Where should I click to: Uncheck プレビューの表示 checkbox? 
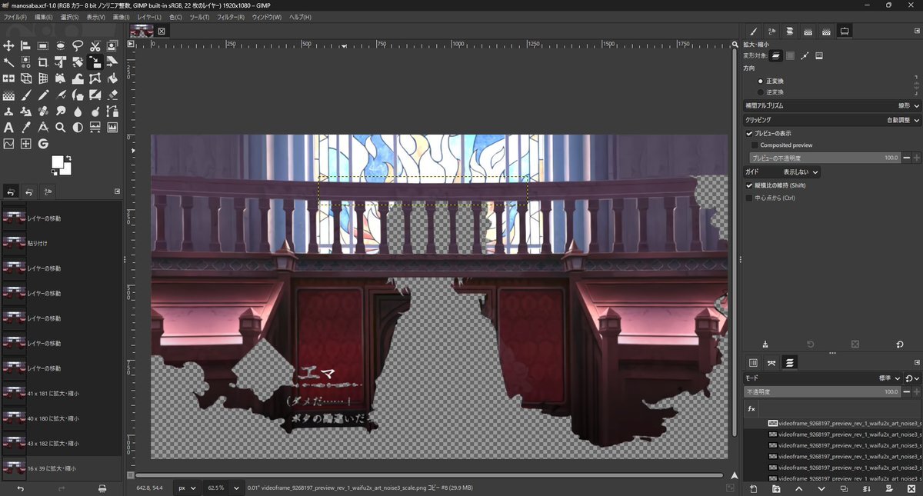750,134
